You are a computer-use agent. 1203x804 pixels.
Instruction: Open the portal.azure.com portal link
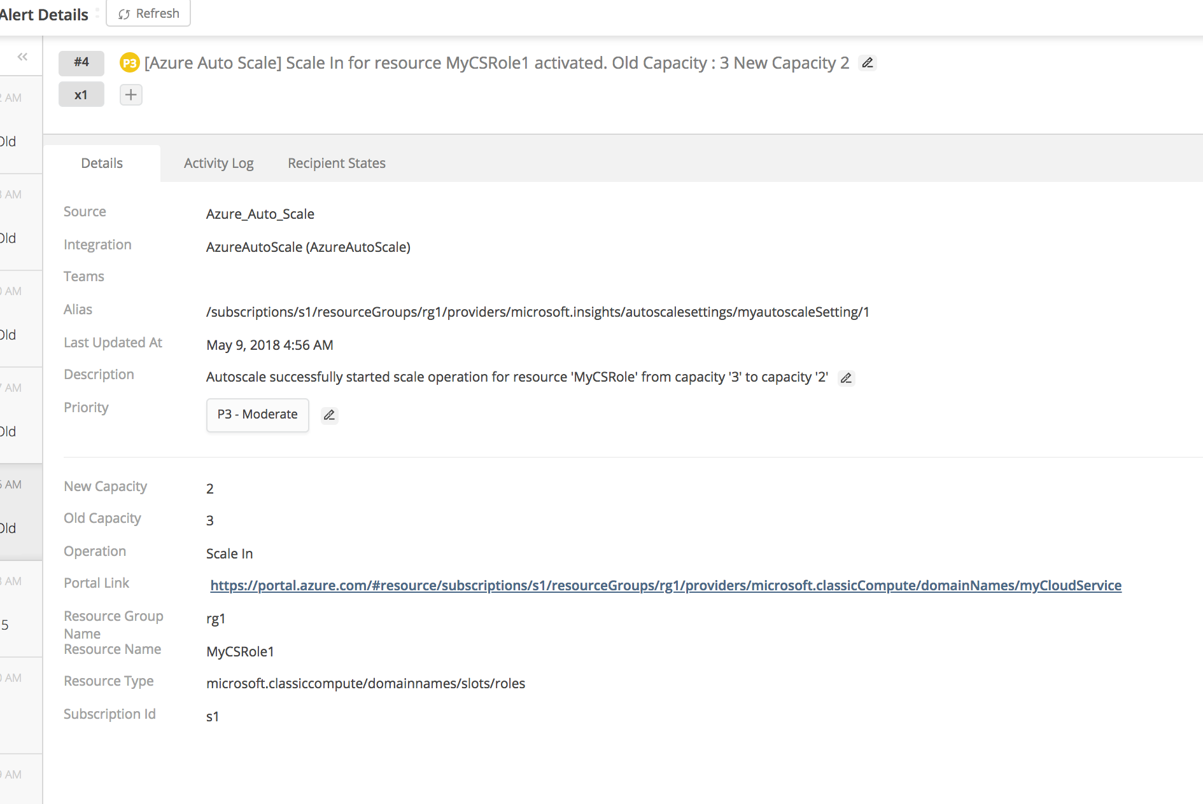coord(666,585)
